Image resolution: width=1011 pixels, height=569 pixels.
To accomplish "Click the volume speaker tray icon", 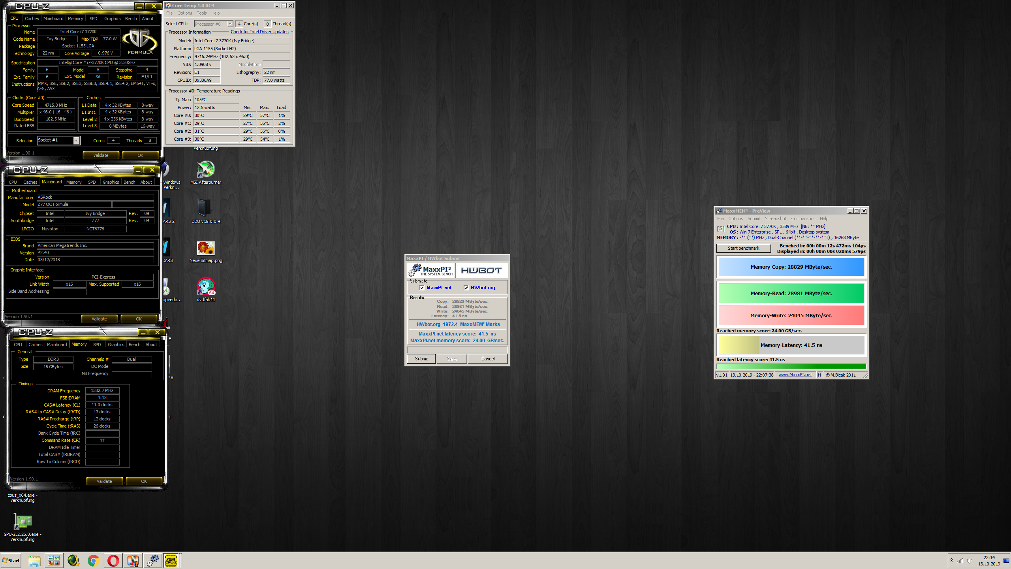I will 969,561.
